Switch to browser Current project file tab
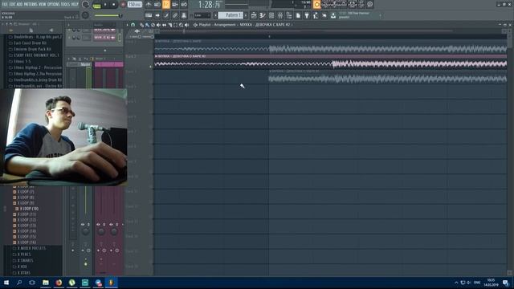 pos(31,31)
